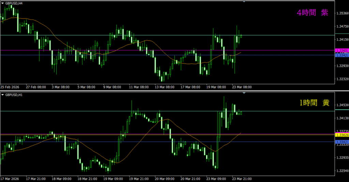Click 1.32320 on the H4 price scale

(342, 79)
